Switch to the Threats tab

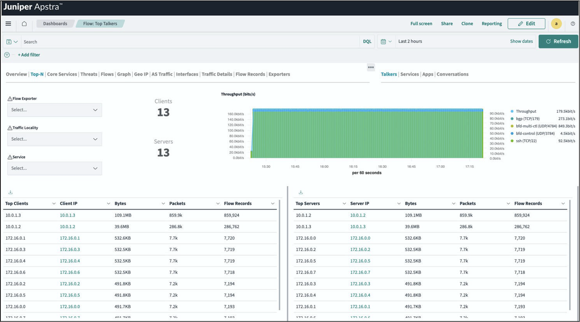coord(89,74)
